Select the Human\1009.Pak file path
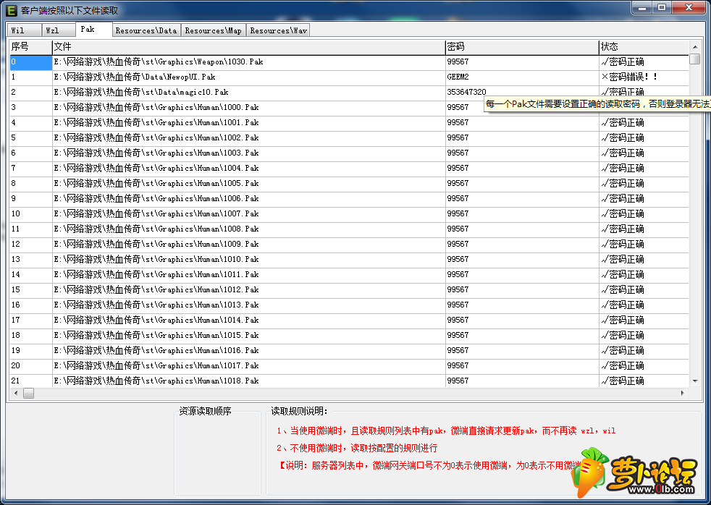711x505 pixels. pos(156,244)
